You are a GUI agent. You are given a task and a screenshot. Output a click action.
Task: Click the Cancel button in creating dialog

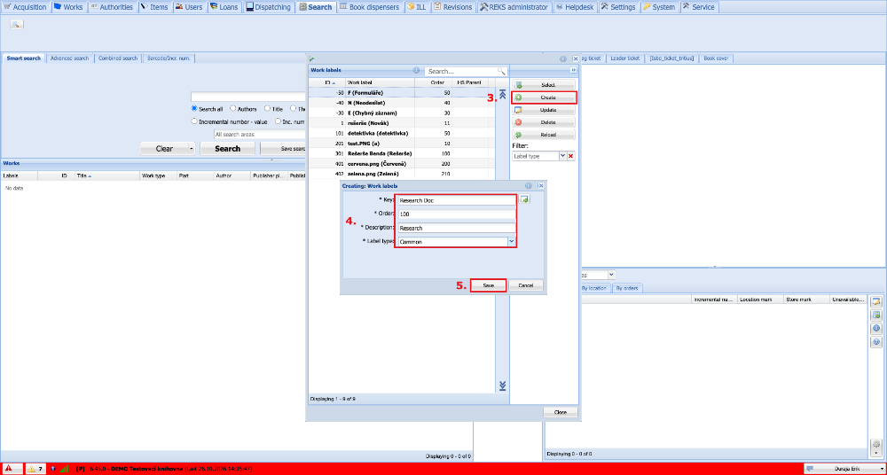click(525, 285)
